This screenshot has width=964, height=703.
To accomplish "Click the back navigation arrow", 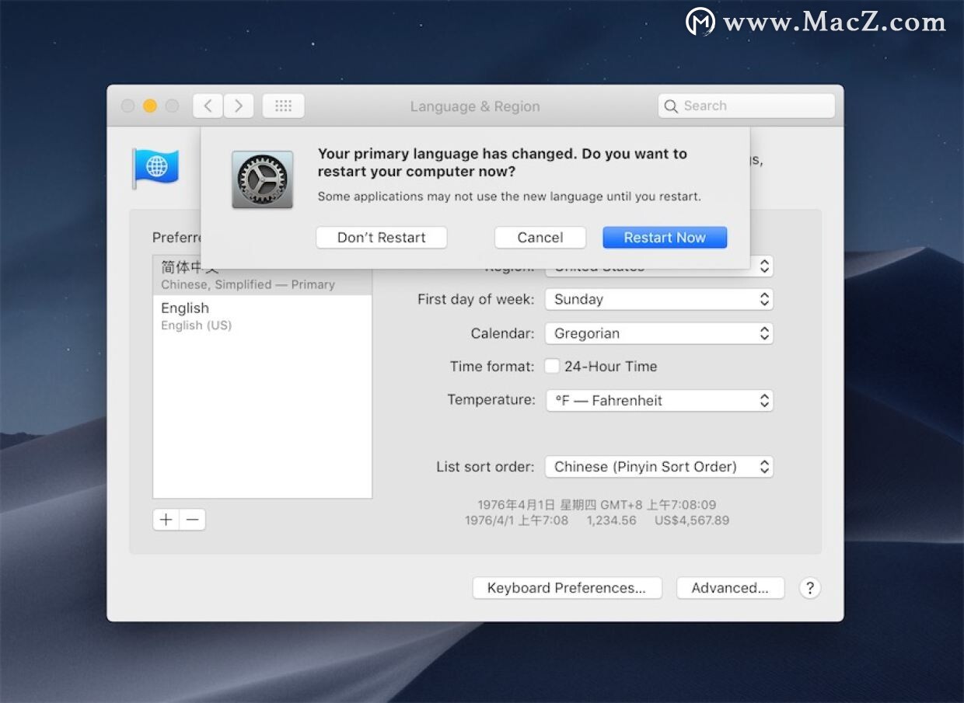I will point(208,106).
